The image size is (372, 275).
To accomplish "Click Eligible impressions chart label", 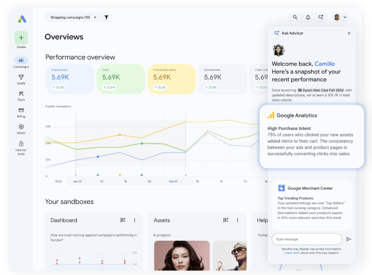I will pyautogui.click(x=58, y=106).
